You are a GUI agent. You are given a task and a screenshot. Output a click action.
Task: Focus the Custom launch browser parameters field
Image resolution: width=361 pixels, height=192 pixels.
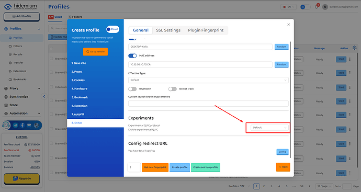(208, 104)
